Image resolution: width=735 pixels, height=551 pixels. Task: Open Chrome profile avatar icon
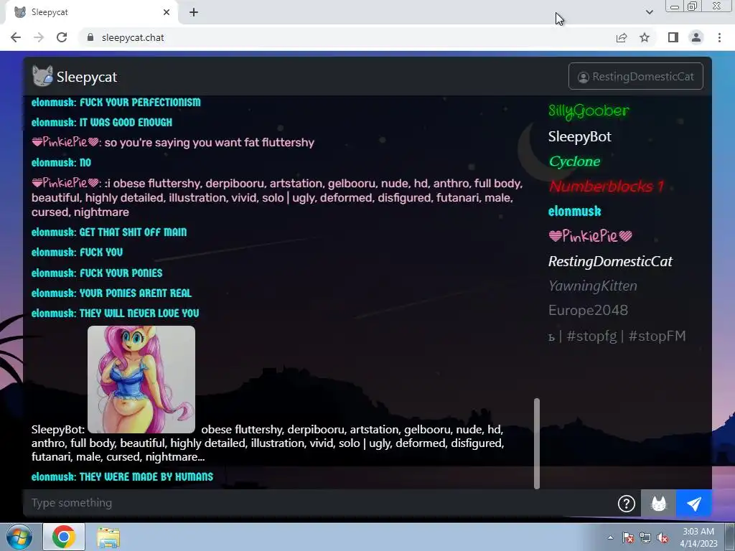(696, 37)
